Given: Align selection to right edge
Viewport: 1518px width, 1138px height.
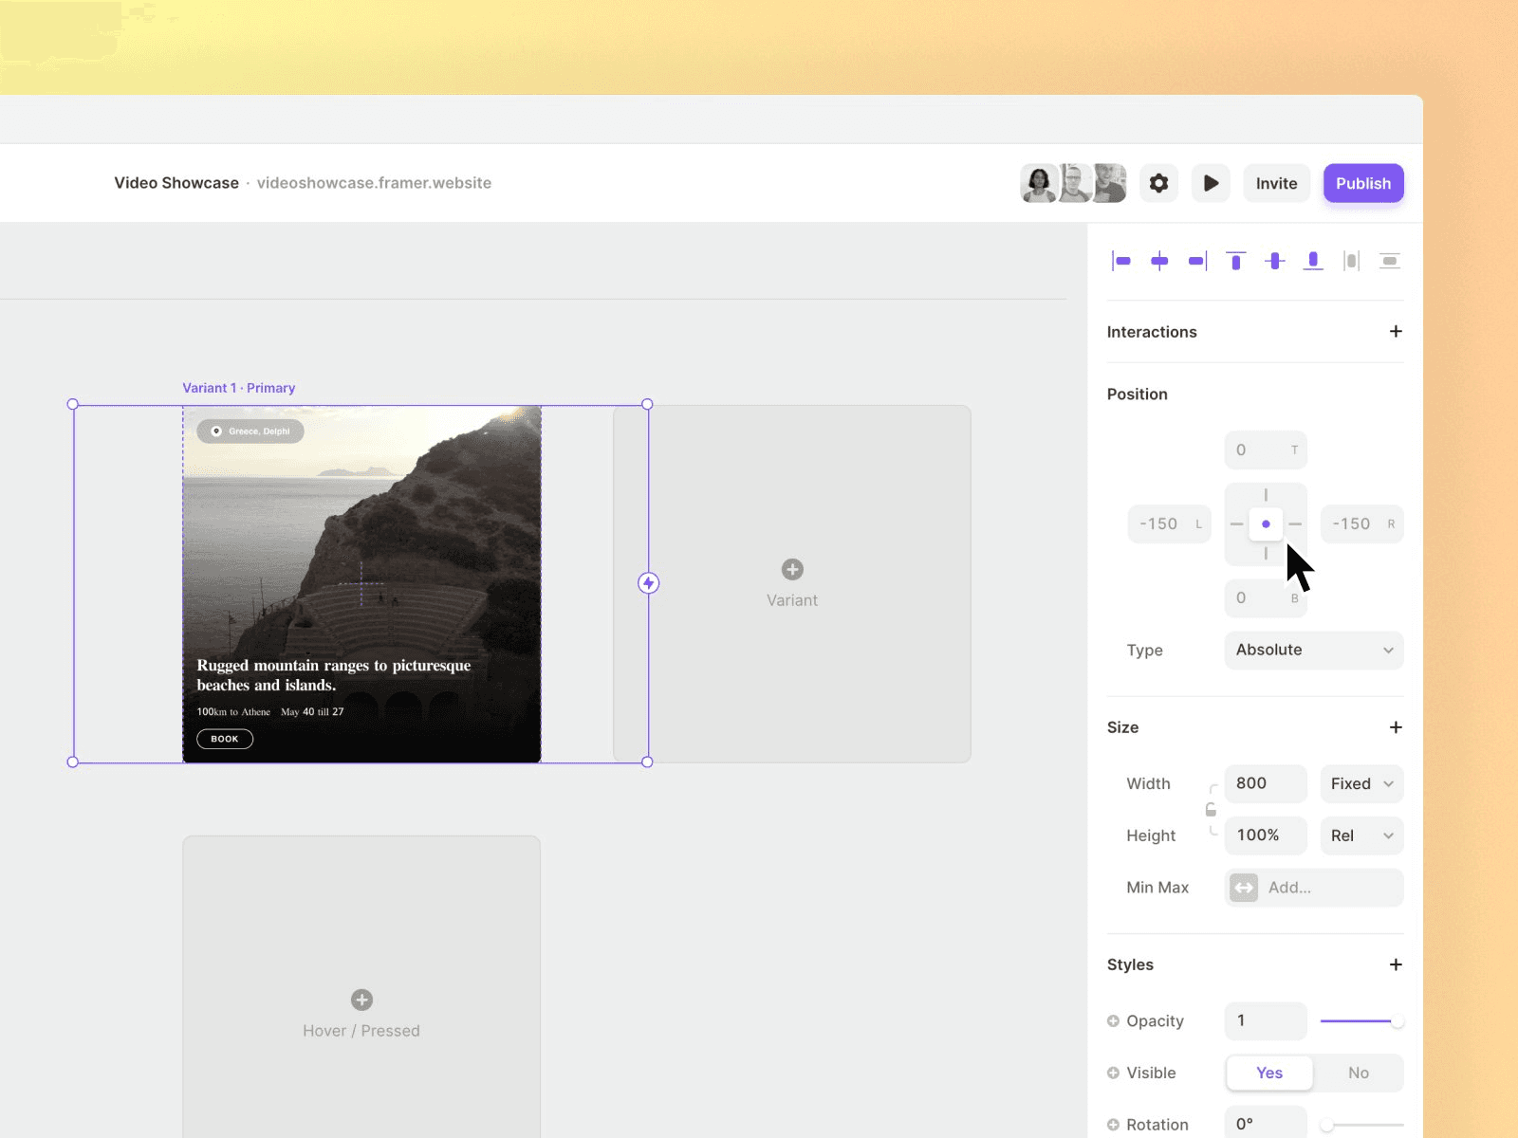Looking at the screenshot, I should pyautogui.click(x=1197, y=261).
